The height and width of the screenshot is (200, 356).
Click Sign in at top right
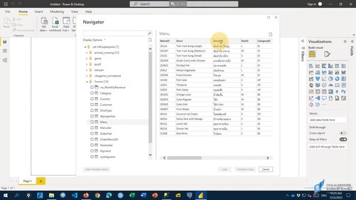click(x=311, y=4)
